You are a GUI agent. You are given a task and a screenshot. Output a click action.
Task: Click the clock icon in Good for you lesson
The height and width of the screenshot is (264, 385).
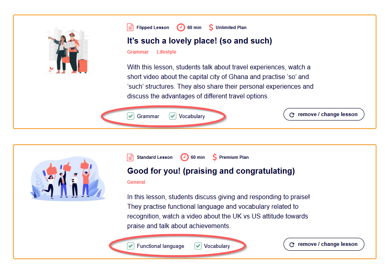click(x=184, y=157)
